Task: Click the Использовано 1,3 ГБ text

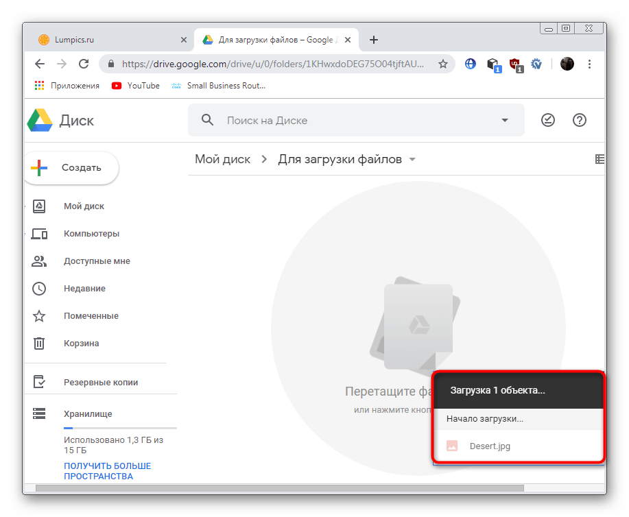Action: click(113, 445)
